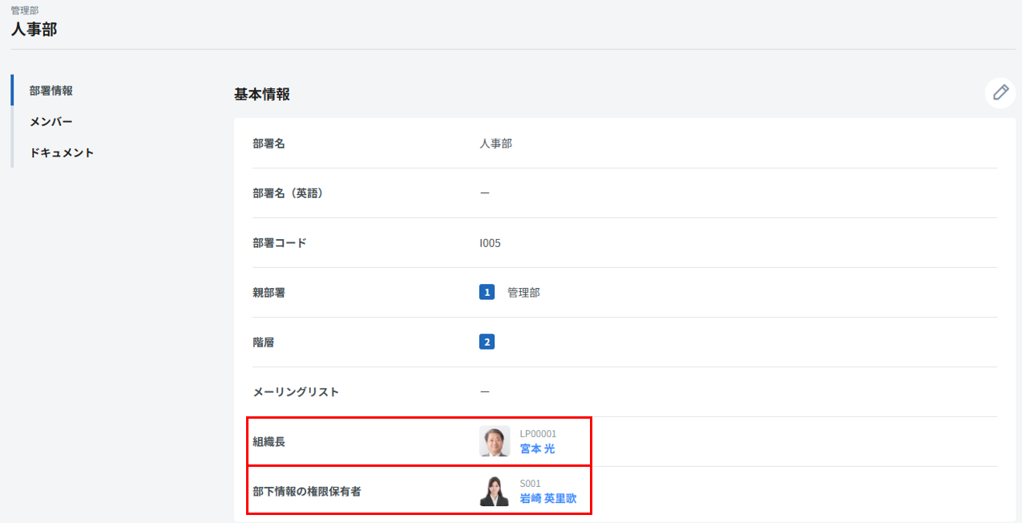Viewport: 1022px width, 523px height.
Task: Click employee code LP00001
Action: [x=538, y=434]
